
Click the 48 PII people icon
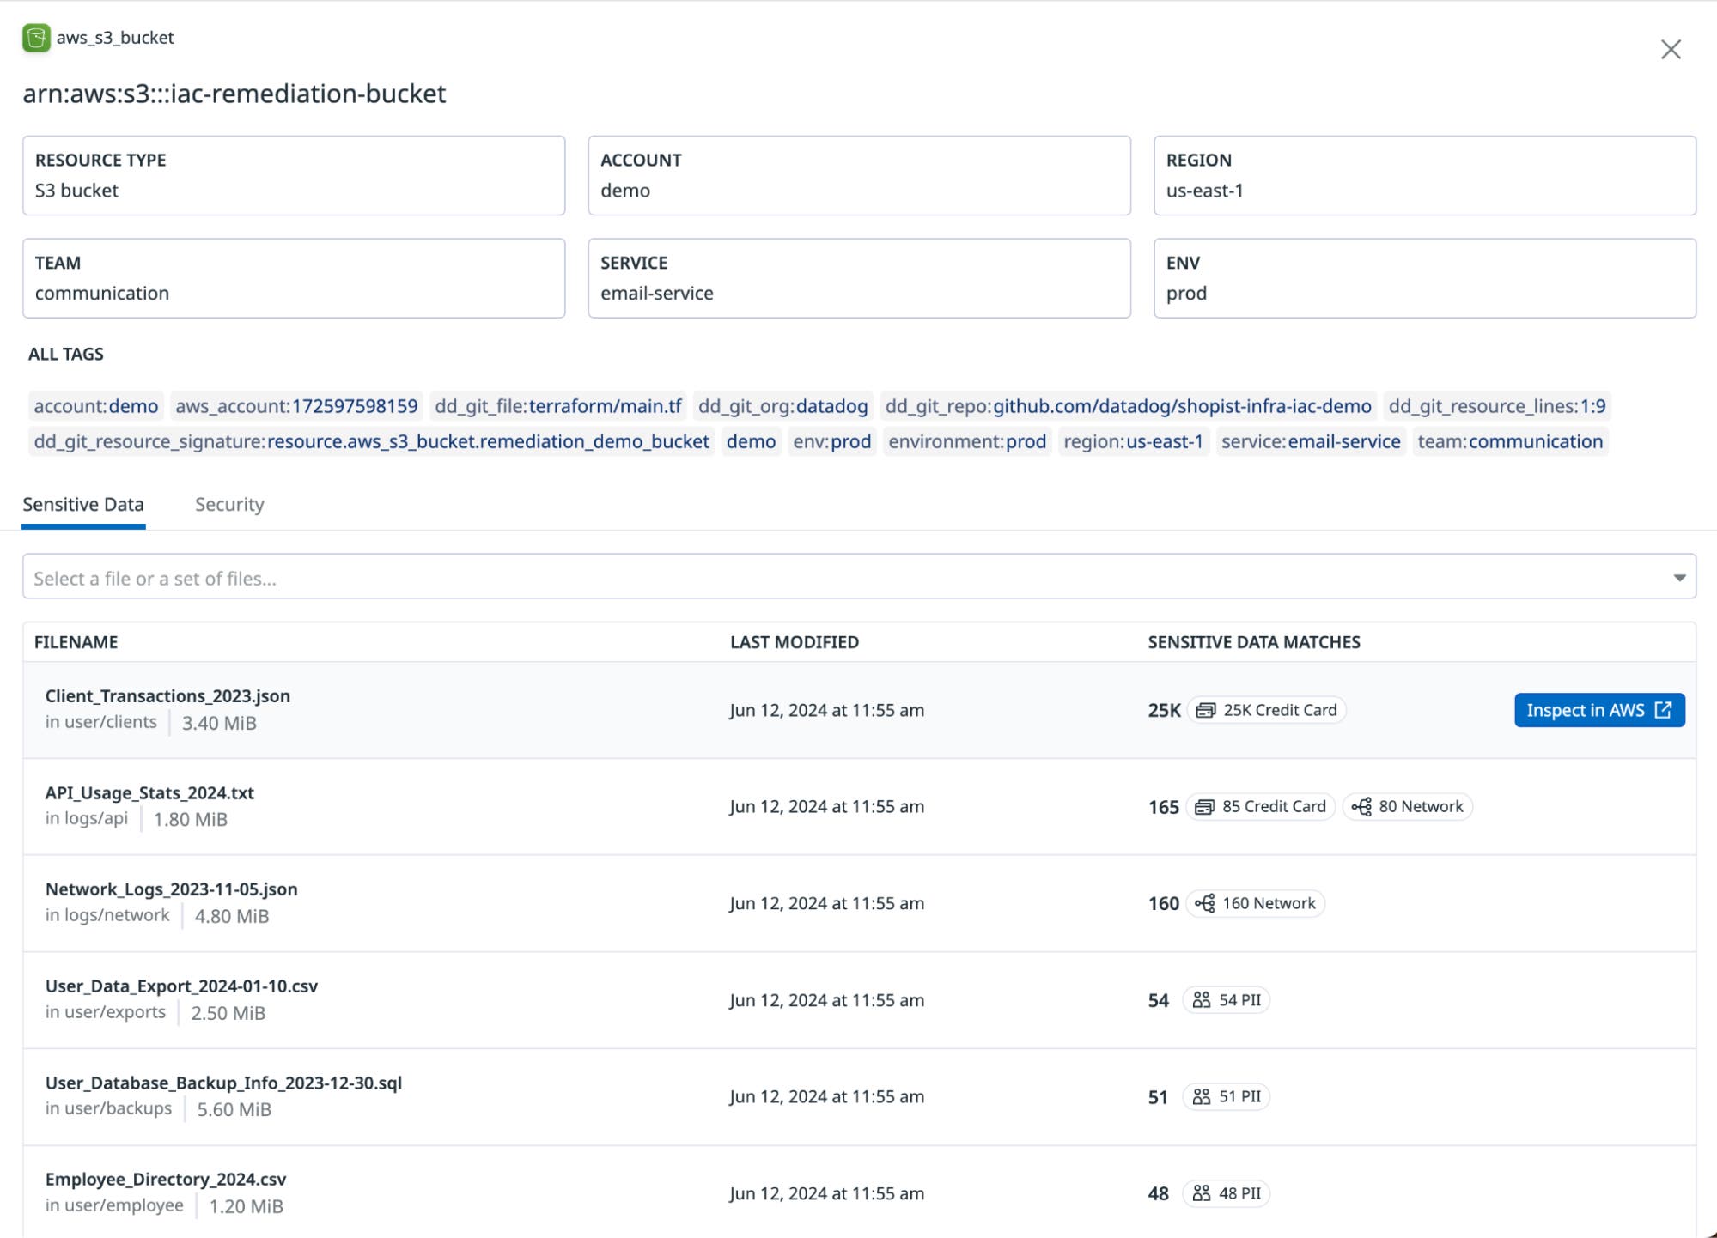point(1201,1194)
